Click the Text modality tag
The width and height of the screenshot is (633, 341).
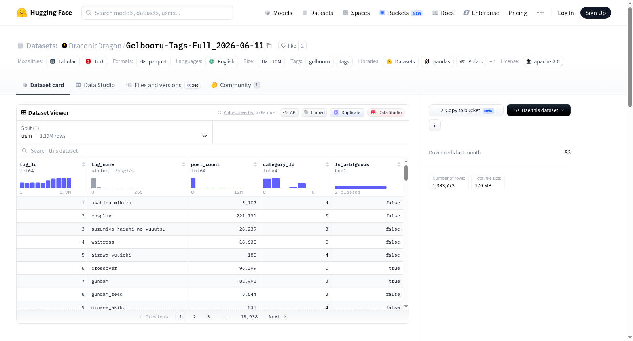point(95,61)
